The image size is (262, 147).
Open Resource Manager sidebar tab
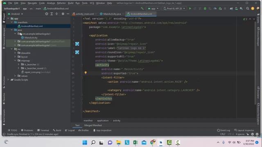click(4, 38)
